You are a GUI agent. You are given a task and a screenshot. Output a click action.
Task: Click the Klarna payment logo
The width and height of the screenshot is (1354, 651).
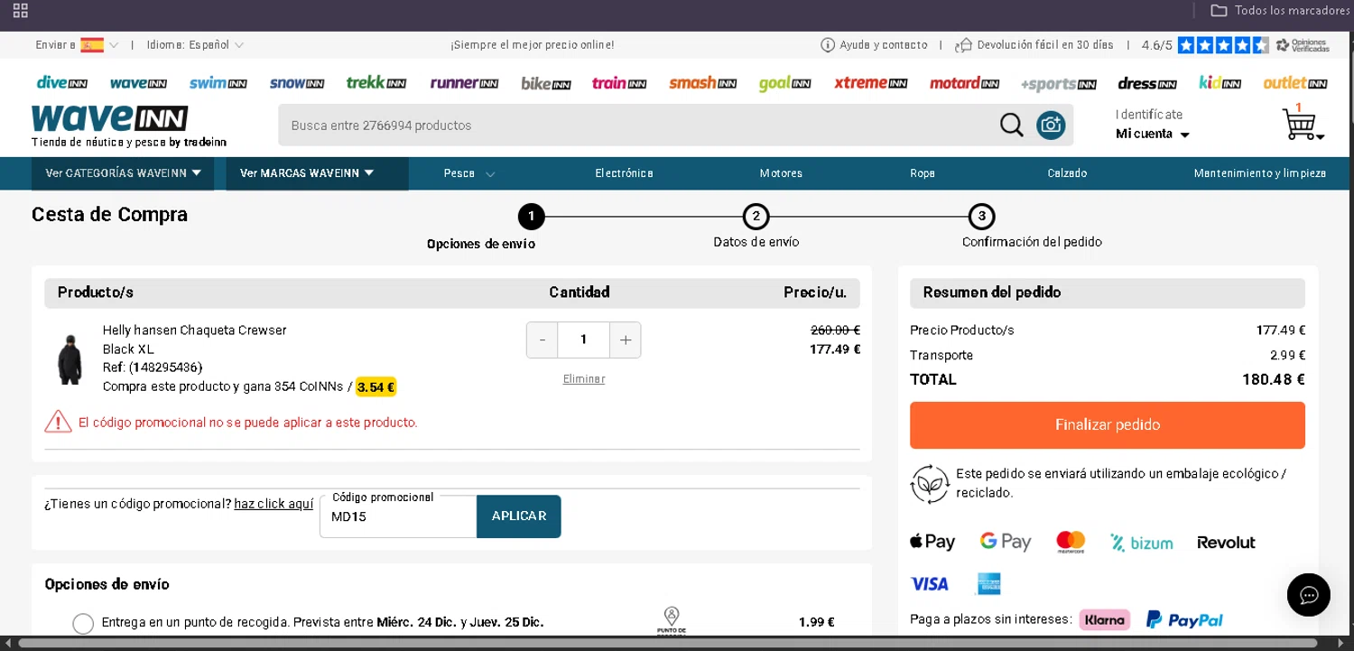[x=1106, y=619]
